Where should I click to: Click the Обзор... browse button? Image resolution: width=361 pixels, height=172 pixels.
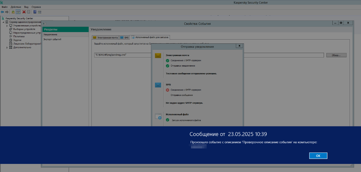coord(336,55)
